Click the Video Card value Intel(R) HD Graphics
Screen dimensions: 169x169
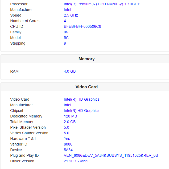(81, 99)
